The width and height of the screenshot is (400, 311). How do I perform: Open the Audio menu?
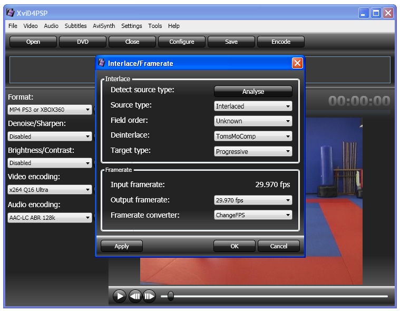[x=51, y=26]
